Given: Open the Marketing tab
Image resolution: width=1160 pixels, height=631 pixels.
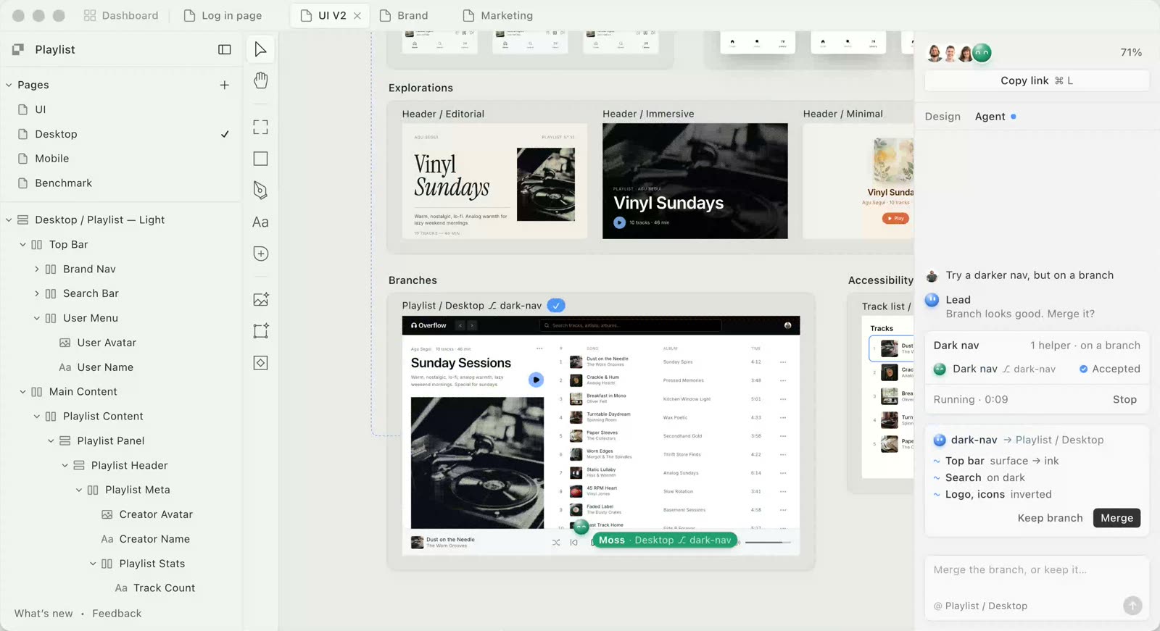Looking at the screenshot, I should [x=497, y=16].
